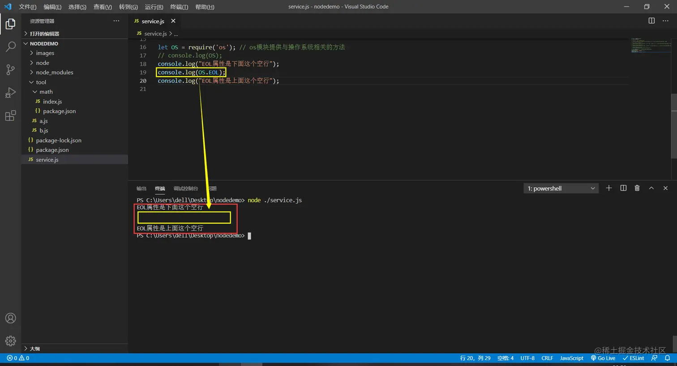Open Explorer panel more actions ellipsis
This screenshot has width=677, height=366.
116,21
